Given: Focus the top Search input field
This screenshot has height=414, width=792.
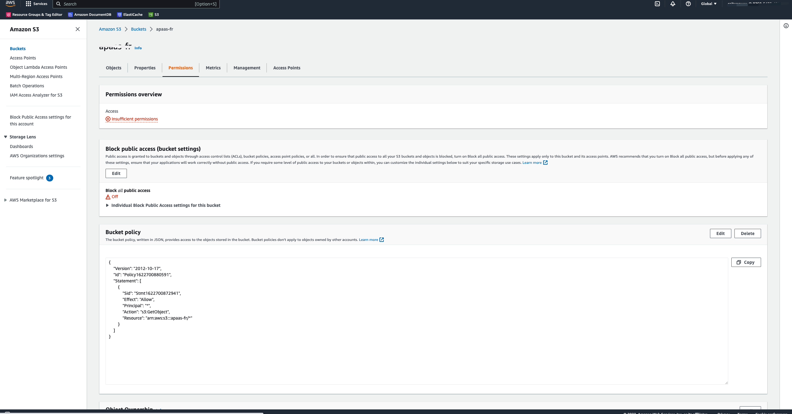Looking at the screenshot, I should tap(136, 4).
